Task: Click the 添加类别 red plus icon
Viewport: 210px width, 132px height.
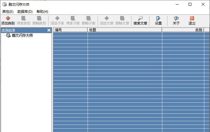Action: (x=8, y=18)
